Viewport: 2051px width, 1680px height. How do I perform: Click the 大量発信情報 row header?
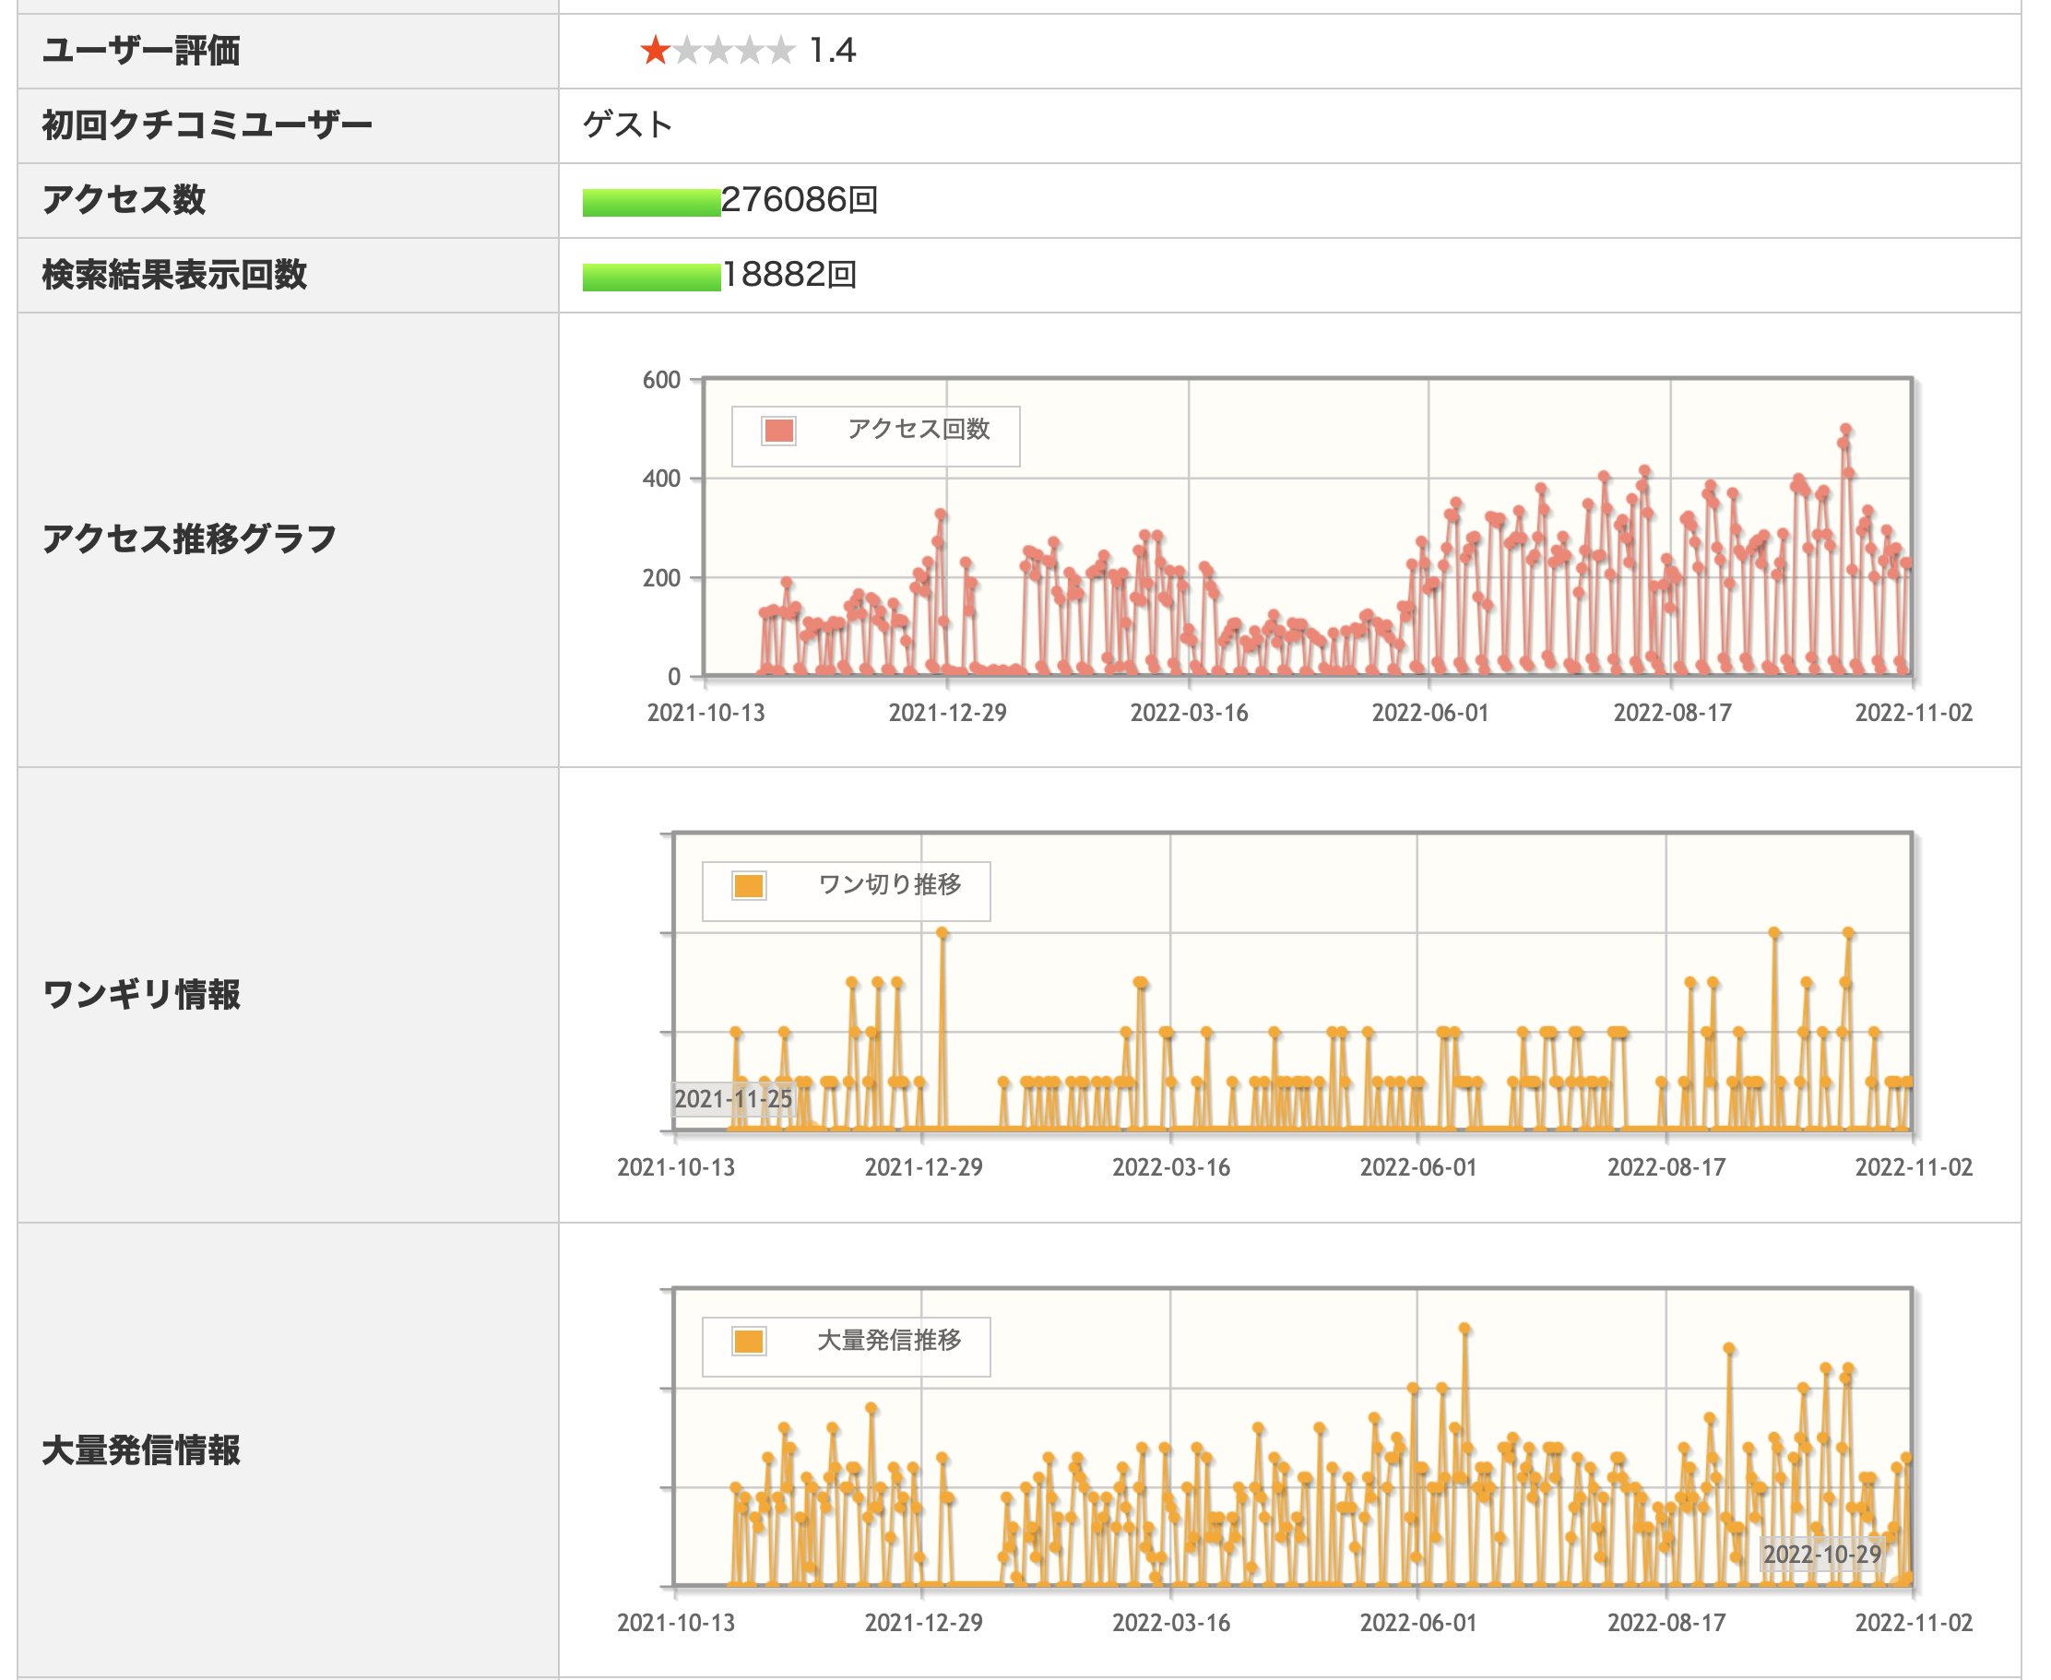point(141,1450)
